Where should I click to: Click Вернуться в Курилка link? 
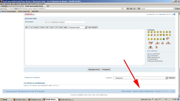click(32, 77)
